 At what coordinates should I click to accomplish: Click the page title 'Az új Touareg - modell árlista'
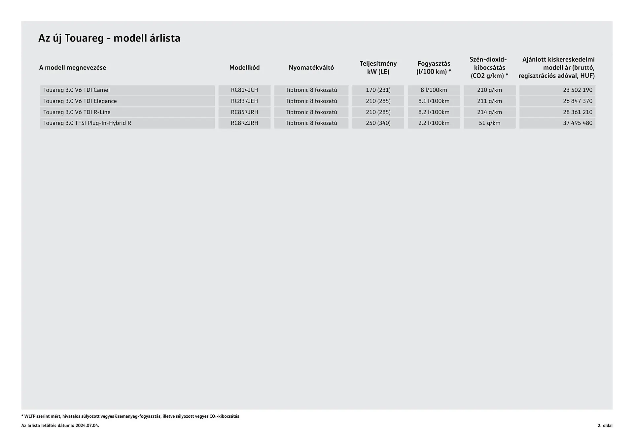tap(109, 38)
